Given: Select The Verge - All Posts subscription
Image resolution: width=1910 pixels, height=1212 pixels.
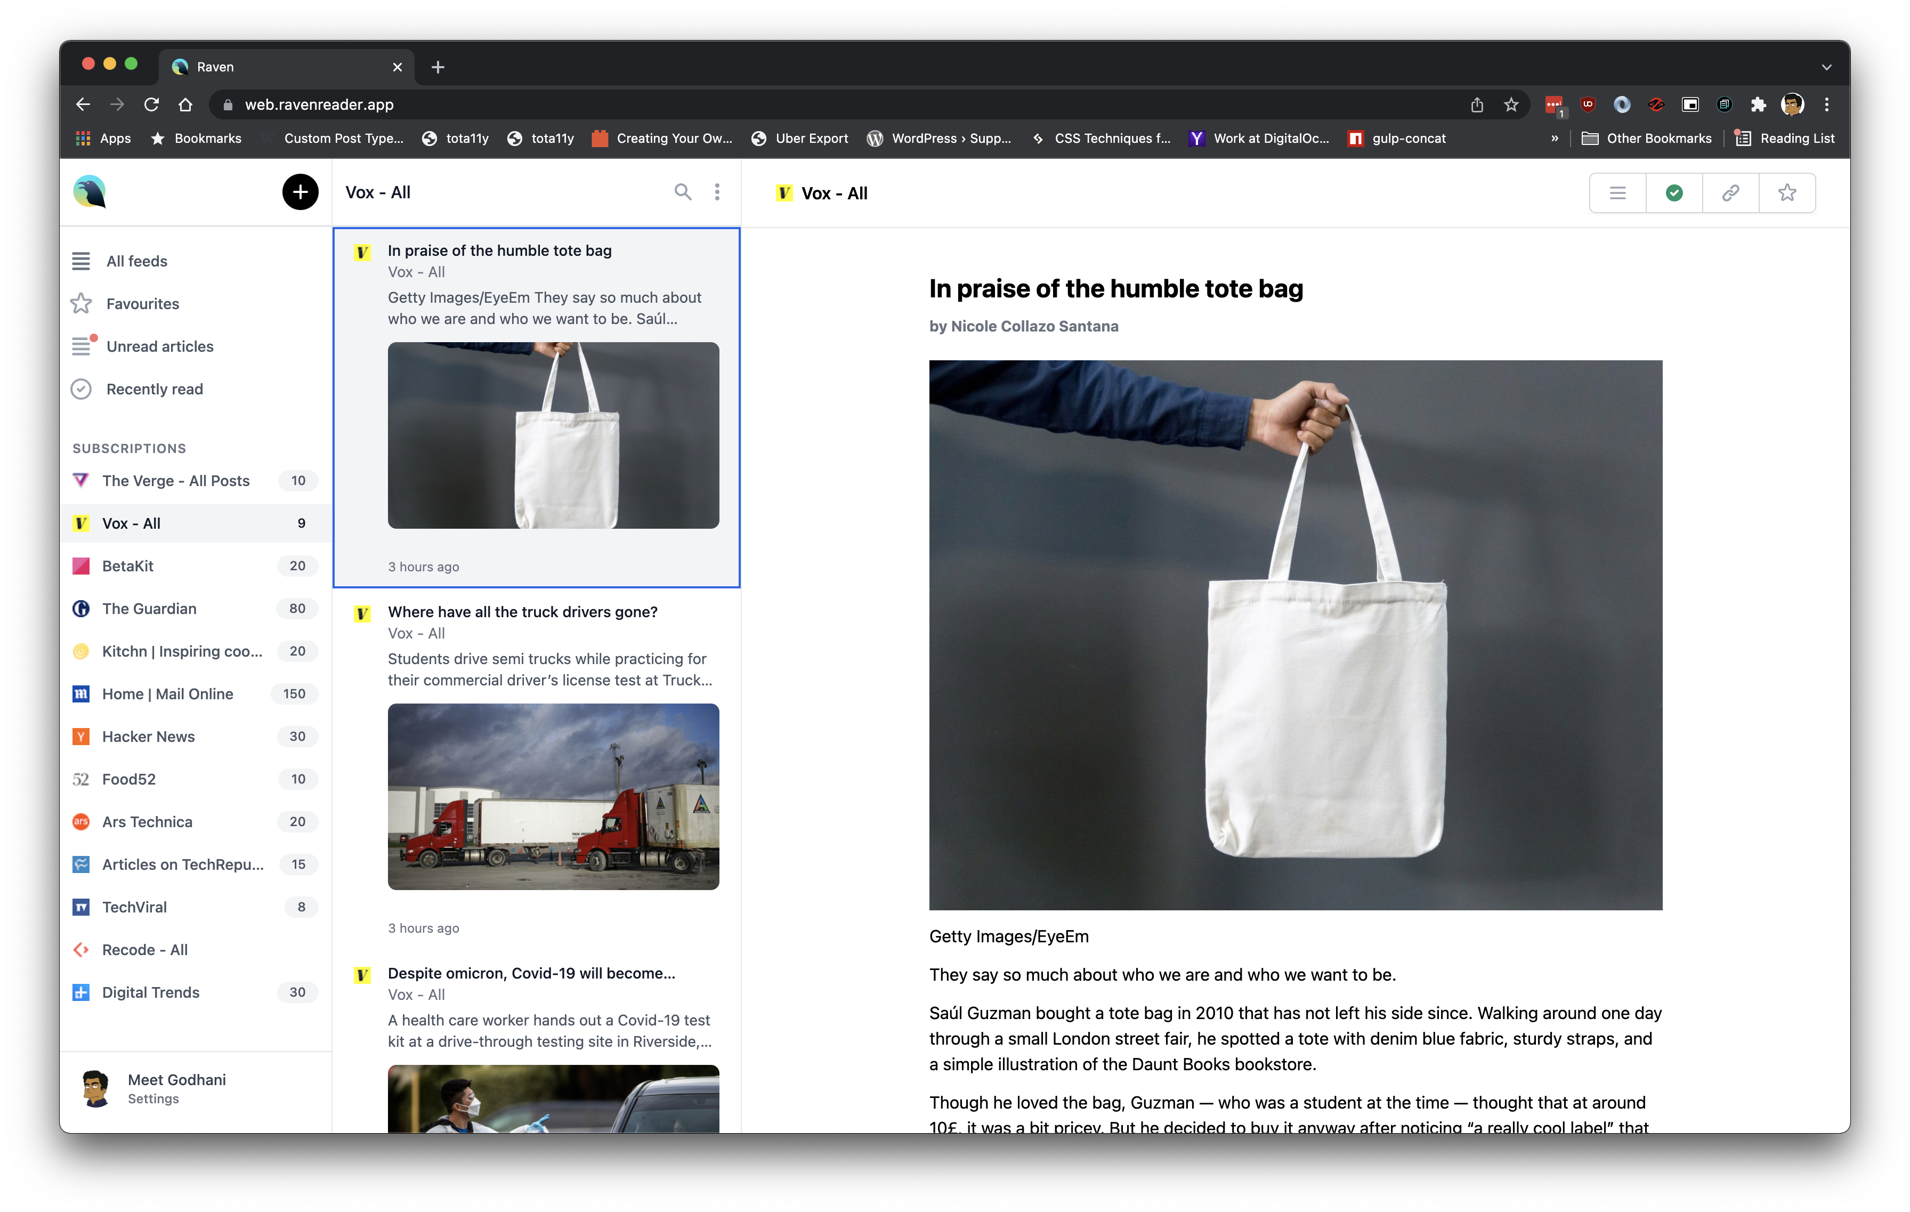Looking at the screenshot, I should point(195,481).
